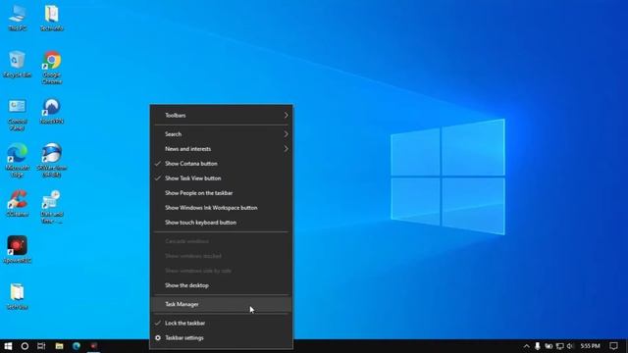The image size is (628, 353).
Task: Select the ApowerREC desktop shortcut
Action: coord(18,250)
